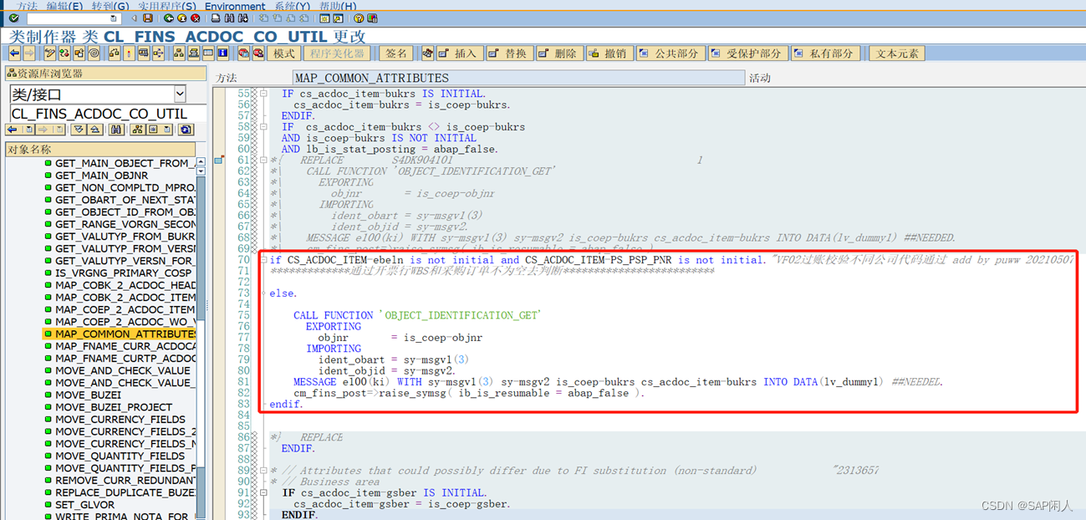
Task: Click the Save diskette icon
Action: [x=148, y=18]
